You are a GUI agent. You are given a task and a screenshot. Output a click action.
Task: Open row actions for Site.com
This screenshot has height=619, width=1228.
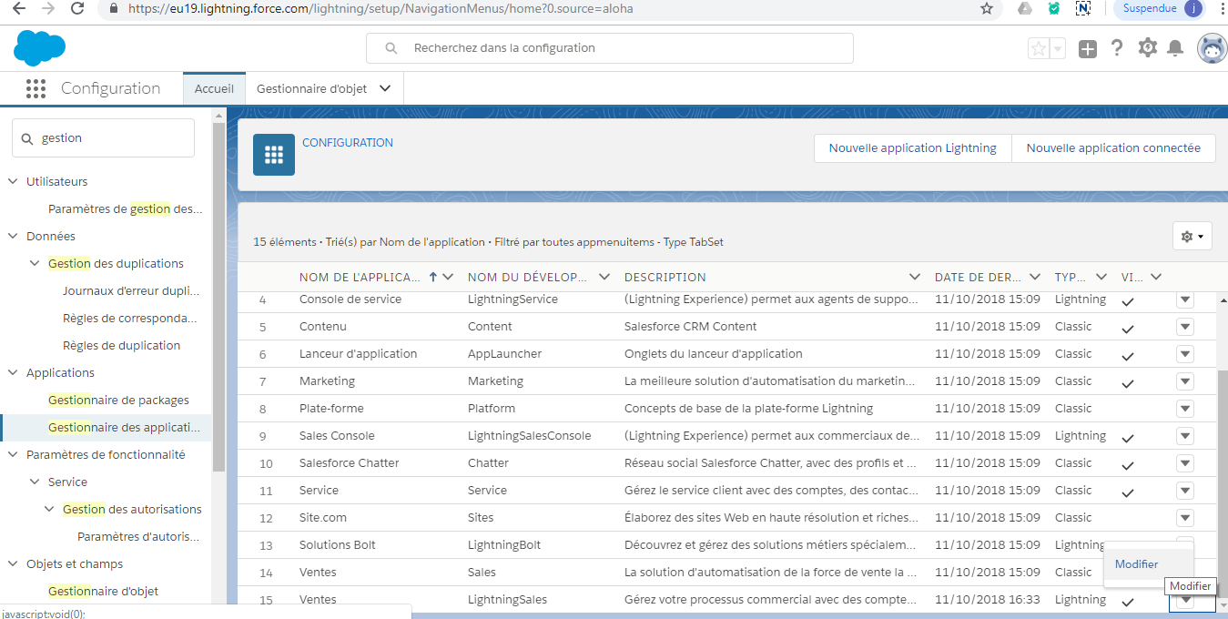coord(1184,518)
